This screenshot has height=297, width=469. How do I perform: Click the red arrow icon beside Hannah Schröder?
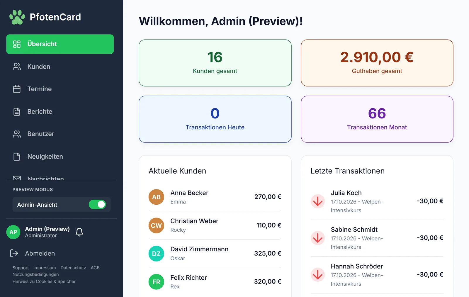[318, 275]
